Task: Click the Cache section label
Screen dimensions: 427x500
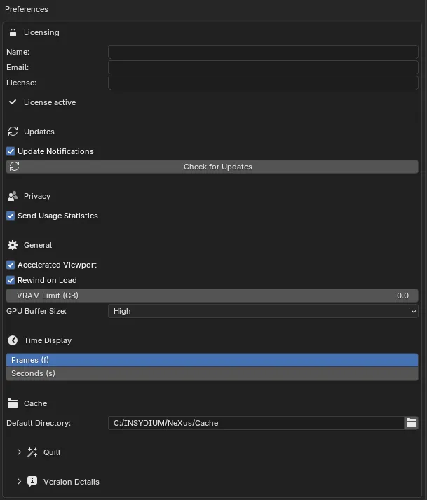Action: [36, 403]
